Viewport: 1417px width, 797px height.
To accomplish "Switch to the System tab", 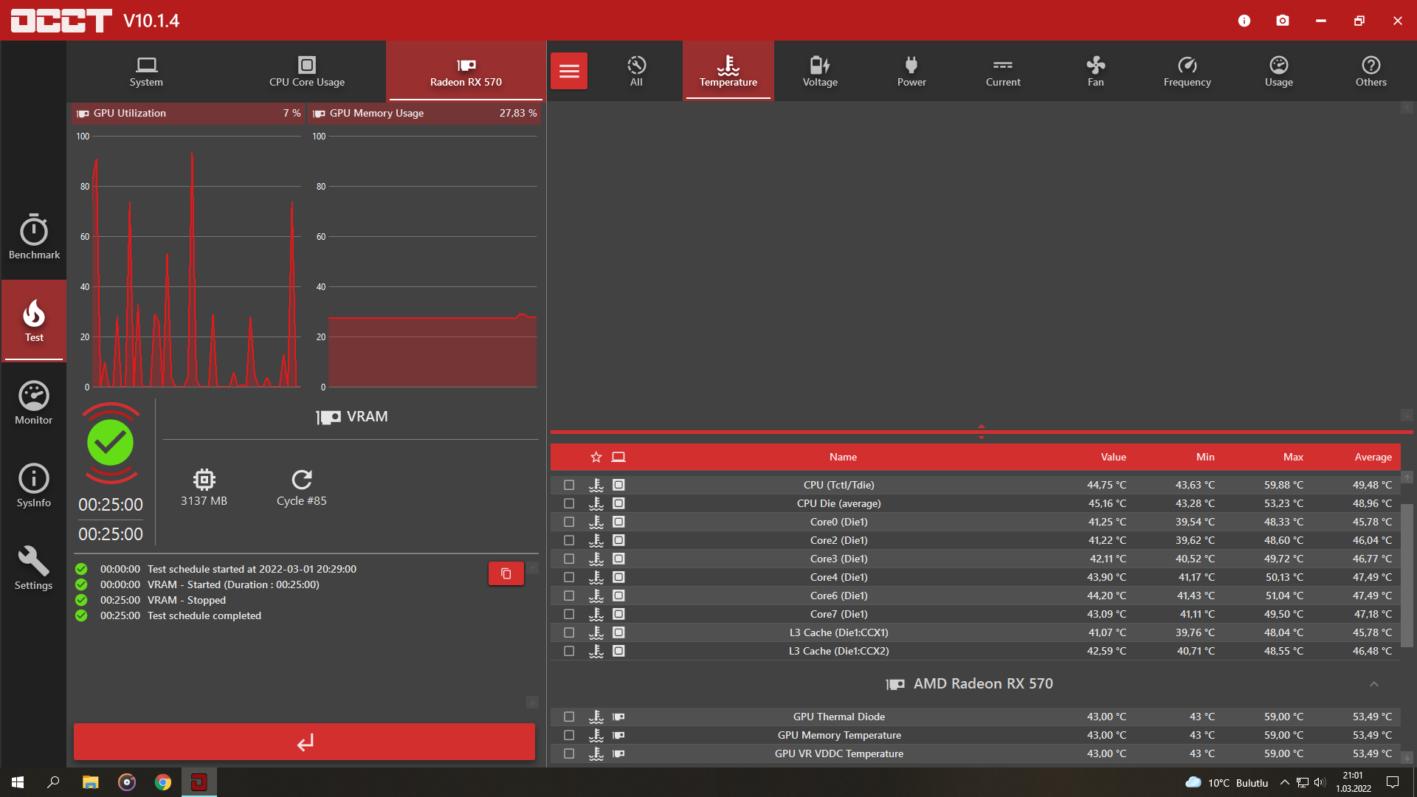I will click(146, 72).
